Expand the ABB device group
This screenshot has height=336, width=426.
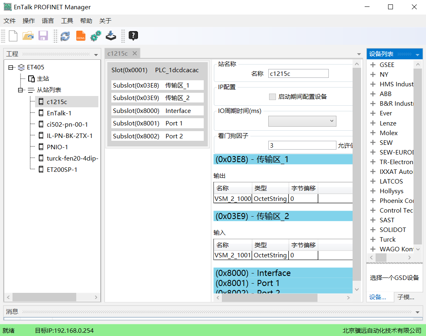(373, 94)
